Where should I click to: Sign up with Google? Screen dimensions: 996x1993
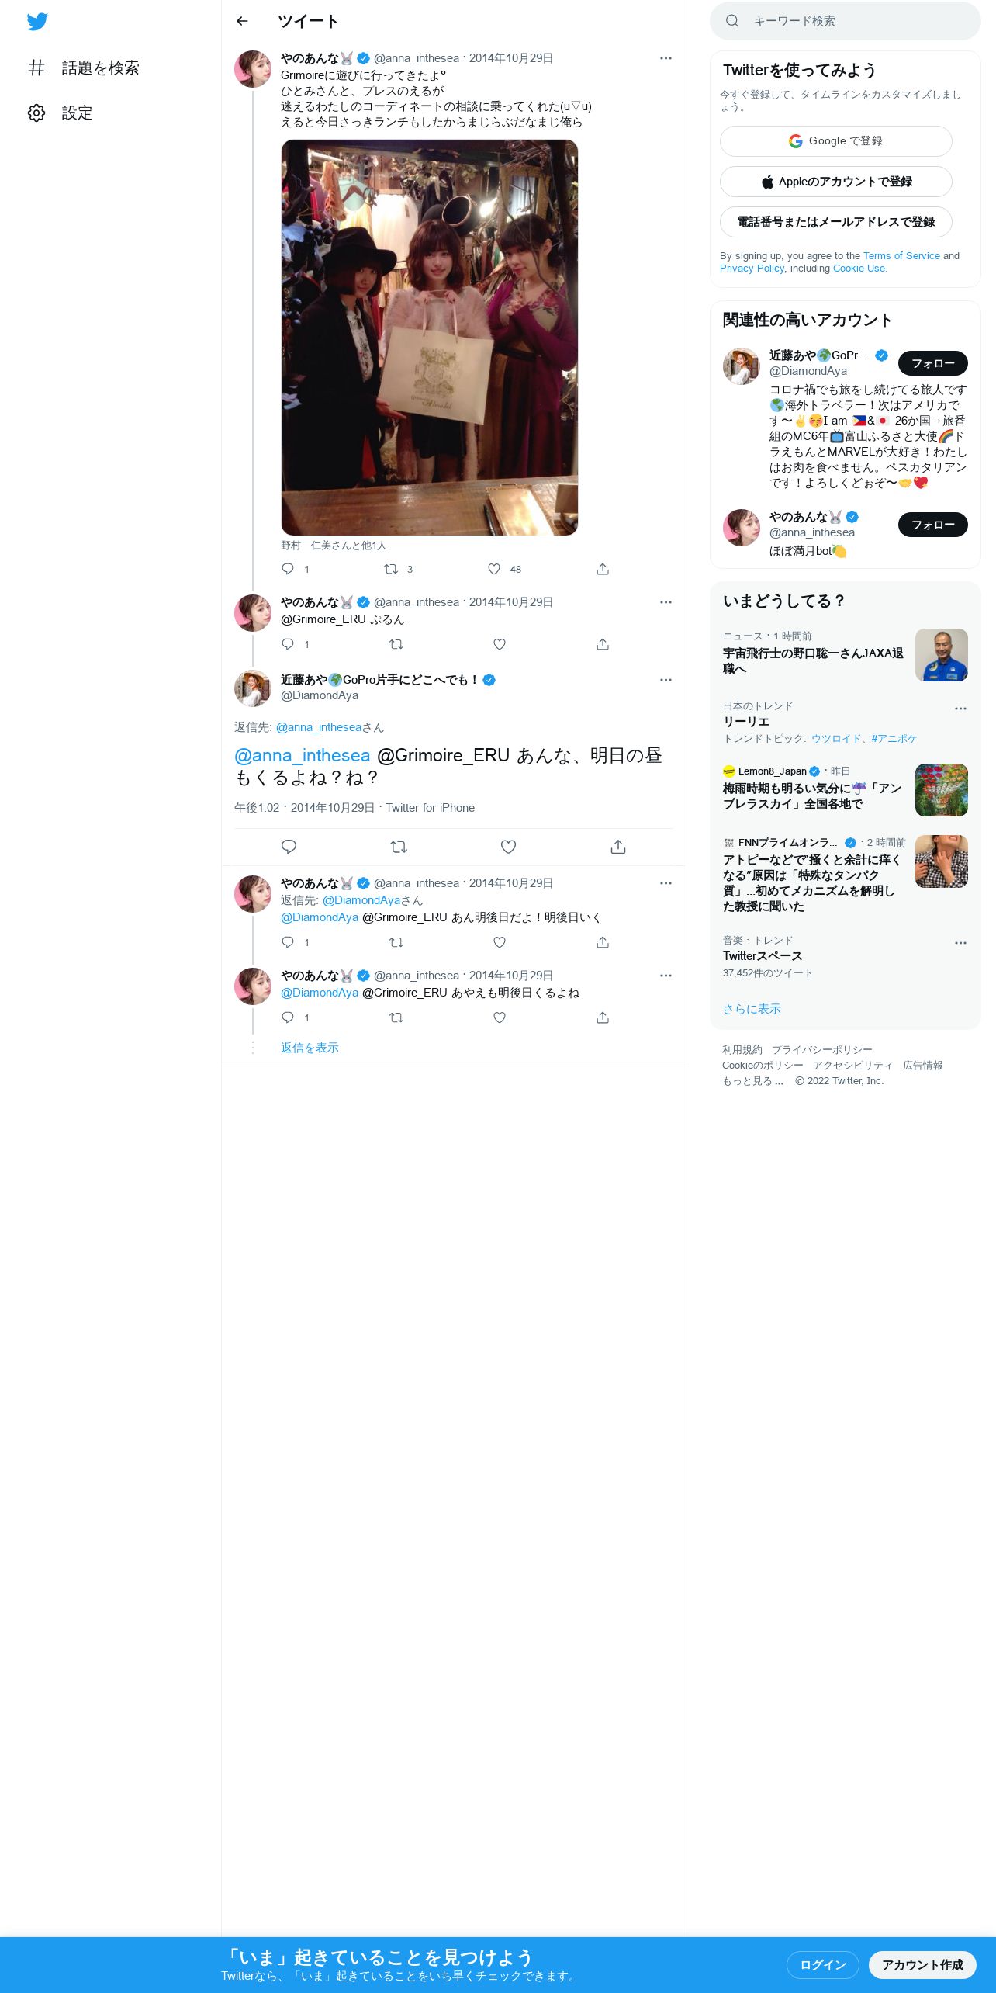click(835, 141)
